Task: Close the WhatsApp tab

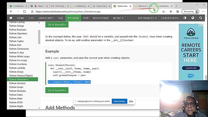Action: click(26, 6)
